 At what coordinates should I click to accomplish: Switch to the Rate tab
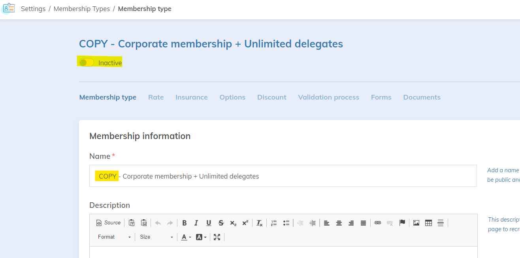click(156, 97)
